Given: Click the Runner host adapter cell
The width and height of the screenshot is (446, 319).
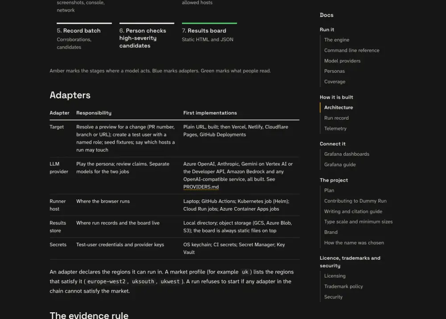Looking at the screenshot, I should point(58,205).
